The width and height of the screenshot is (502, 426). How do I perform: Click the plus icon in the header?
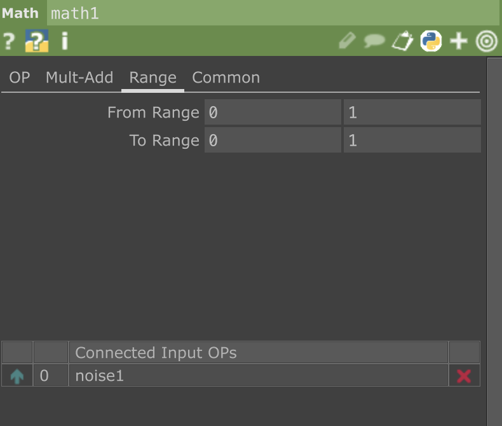458,42
